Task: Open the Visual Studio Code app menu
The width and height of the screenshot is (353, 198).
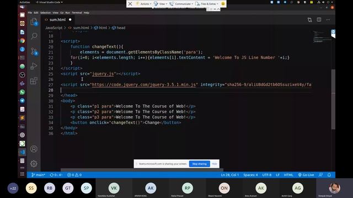Action: [x=49, y=2]
